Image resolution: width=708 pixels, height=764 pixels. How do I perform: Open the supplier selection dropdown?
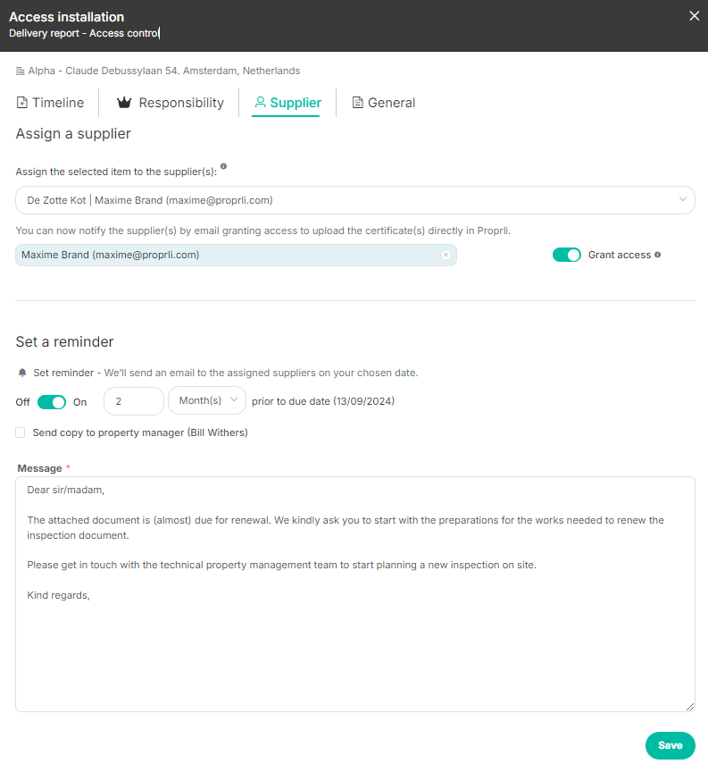pos(354,200)
